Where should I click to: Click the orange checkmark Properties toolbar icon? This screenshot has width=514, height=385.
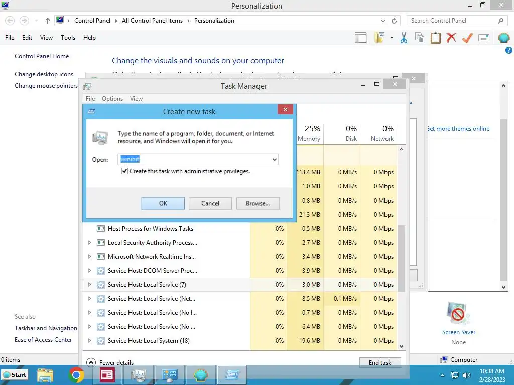coord(467,38)
